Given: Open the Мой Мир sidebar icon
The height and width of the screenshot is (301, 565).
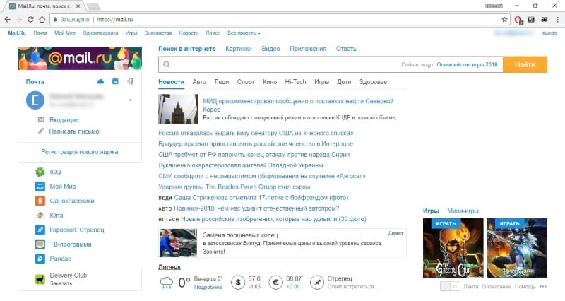Looking at the screenshot, I should click(40, 187).
